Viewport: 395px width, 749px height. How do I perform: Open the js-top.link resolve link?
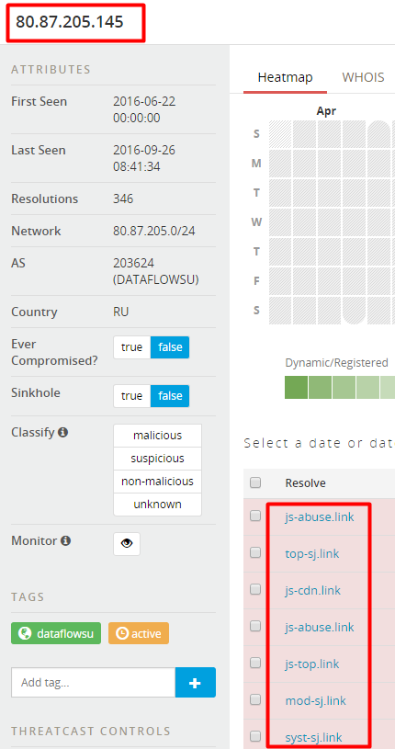pyautogui.click(x=312, y=664)
